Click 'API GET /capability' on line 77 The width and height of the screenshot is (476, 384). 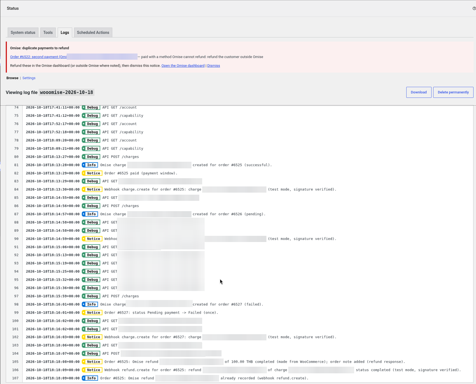[x=123, y=132]
